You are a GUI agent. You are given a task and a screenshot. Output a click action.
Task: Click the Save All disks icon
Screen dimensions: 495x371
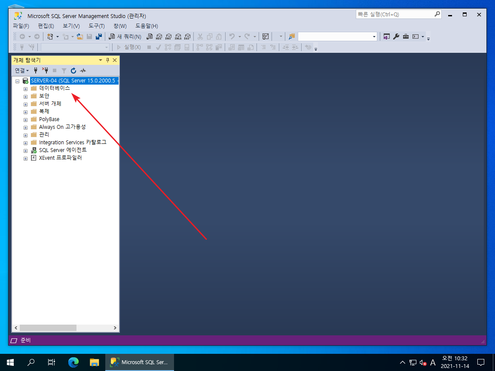99,36
